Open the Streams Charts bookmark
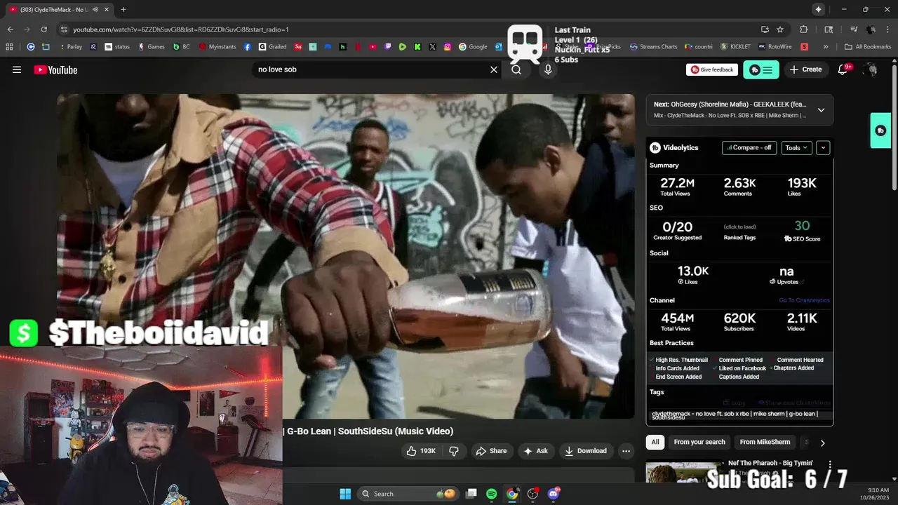 click(653, 47)
